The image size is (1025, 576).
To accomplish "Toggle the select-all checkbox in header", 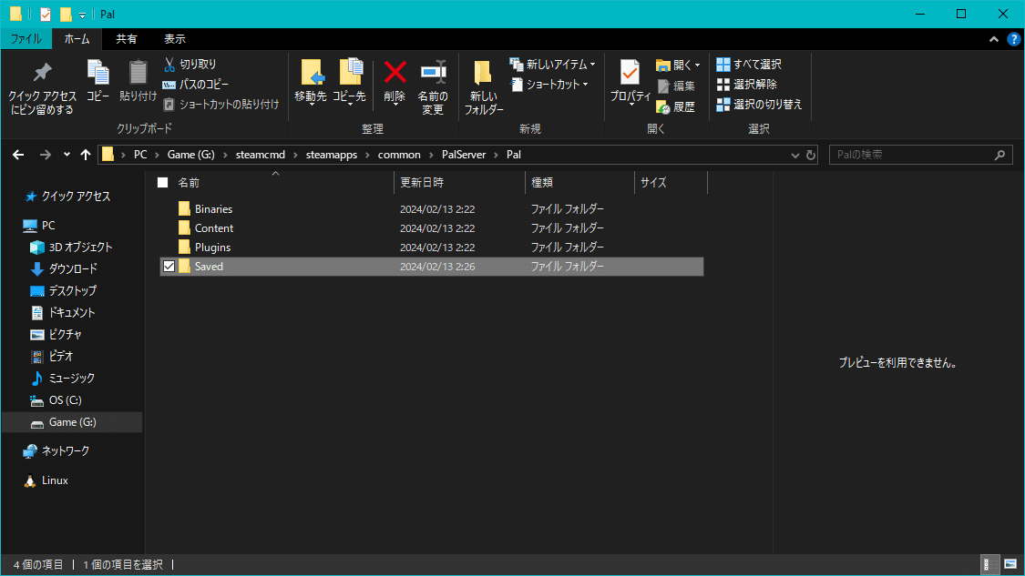I will click(x=163, y=183).
